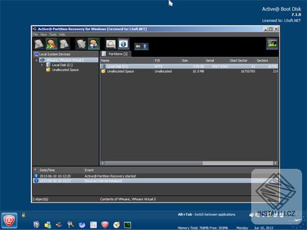This screenshot has height=230, width=307.
Task: Click the log sort indicator before Date/Time
Action: [x=35, y=169]
